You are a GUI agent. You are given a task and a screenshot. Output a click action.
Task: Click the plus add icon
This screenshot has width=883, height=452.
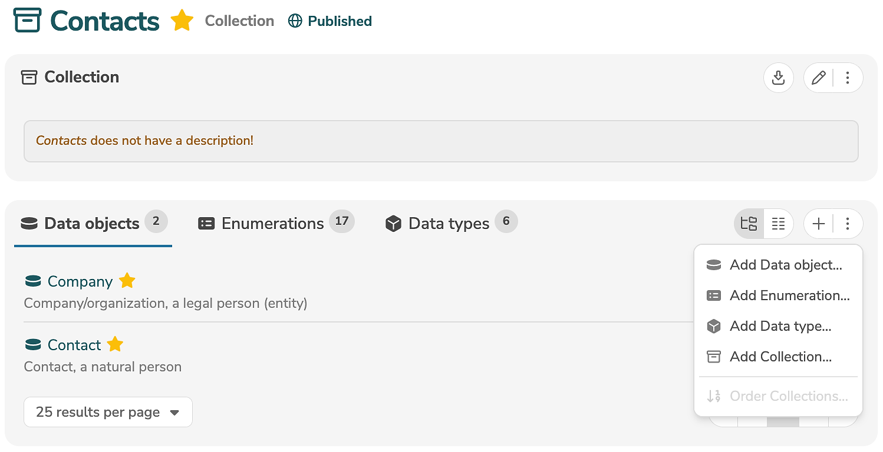(819, 224)
